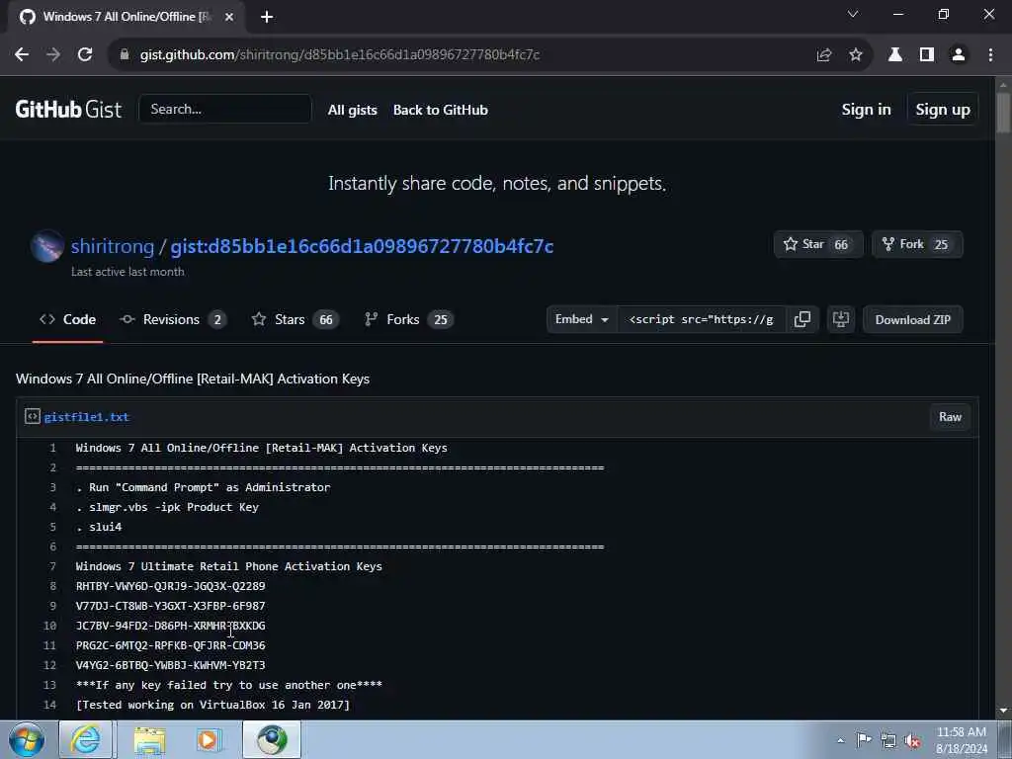This screenshot has width=1012, height=759.
Task: Click key PRG2C-6MTQ2-RPFKB-QFJRR-CDM36
Action: point(170,645)
